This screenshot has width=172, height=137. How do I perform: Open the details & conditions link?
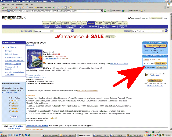coord(119,63)
